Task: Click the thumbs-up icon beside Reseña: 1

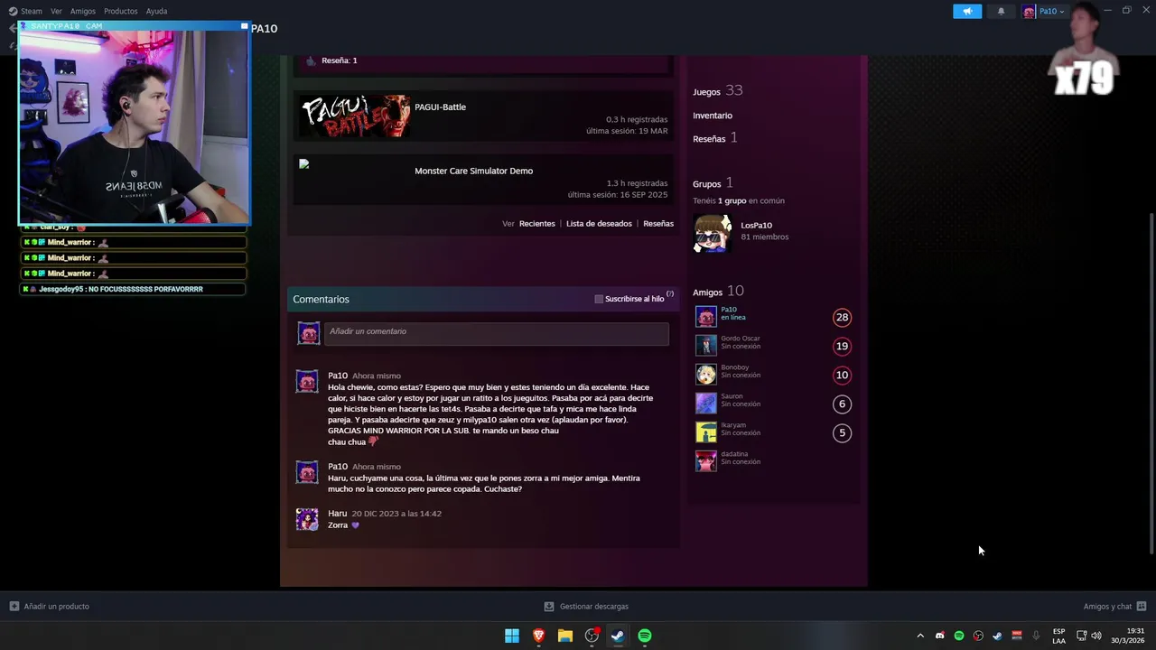Action: [311, 60]
